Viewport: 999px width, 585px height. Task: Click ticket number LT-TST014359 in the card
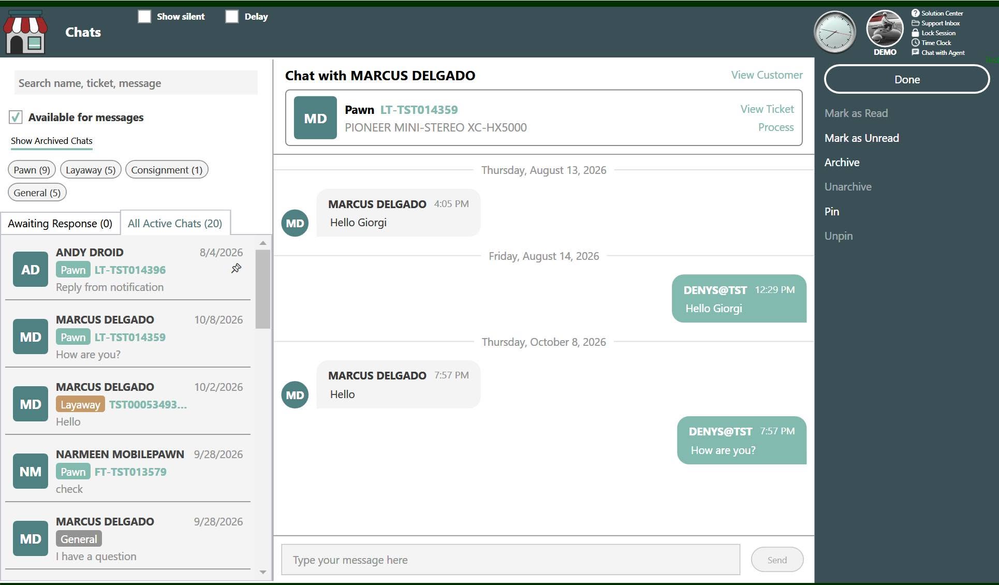click(x=419, y=110)
